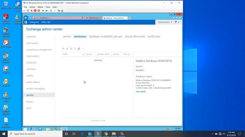The height and width of the screenshot is (137, 245).
Task: Open File Explorer in the VM taskbar
Action: (48, 129)
